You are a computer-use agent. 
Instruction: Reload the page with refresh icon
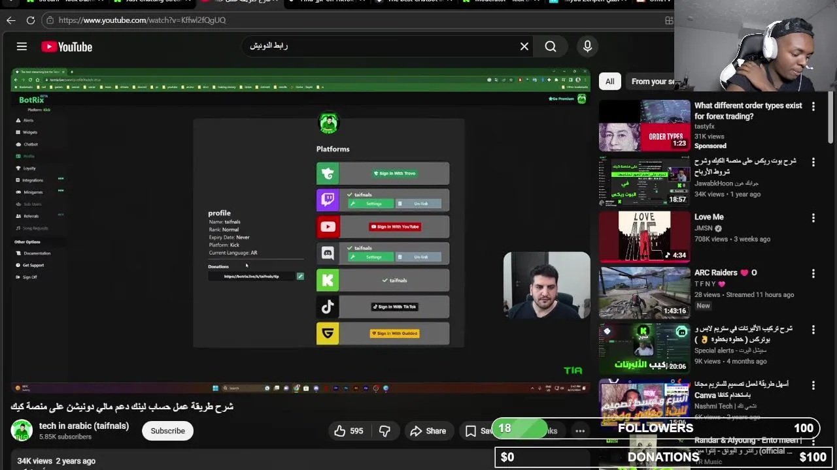[x=31, y=20]
